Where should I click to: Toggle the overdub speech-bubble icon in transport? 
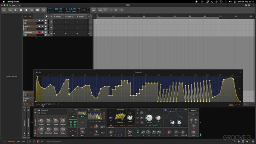[x=38, y=10]
